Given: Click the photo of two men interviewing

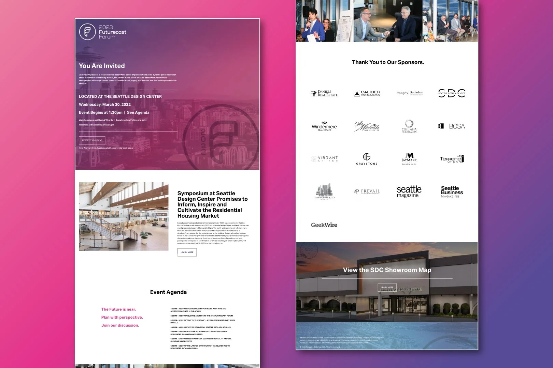Looking at the screenshot, I should click(x=388, y=21).
